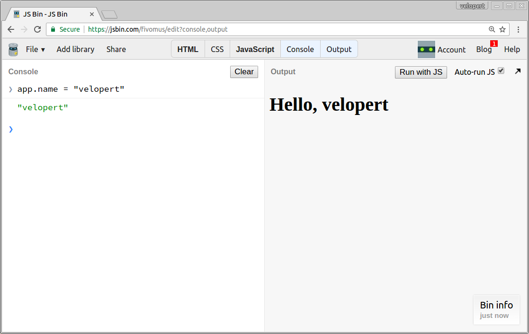Uncheck the Auto-run JS checkbox
529x334 pixels.
pyautogui.click(x=501, y=70)
